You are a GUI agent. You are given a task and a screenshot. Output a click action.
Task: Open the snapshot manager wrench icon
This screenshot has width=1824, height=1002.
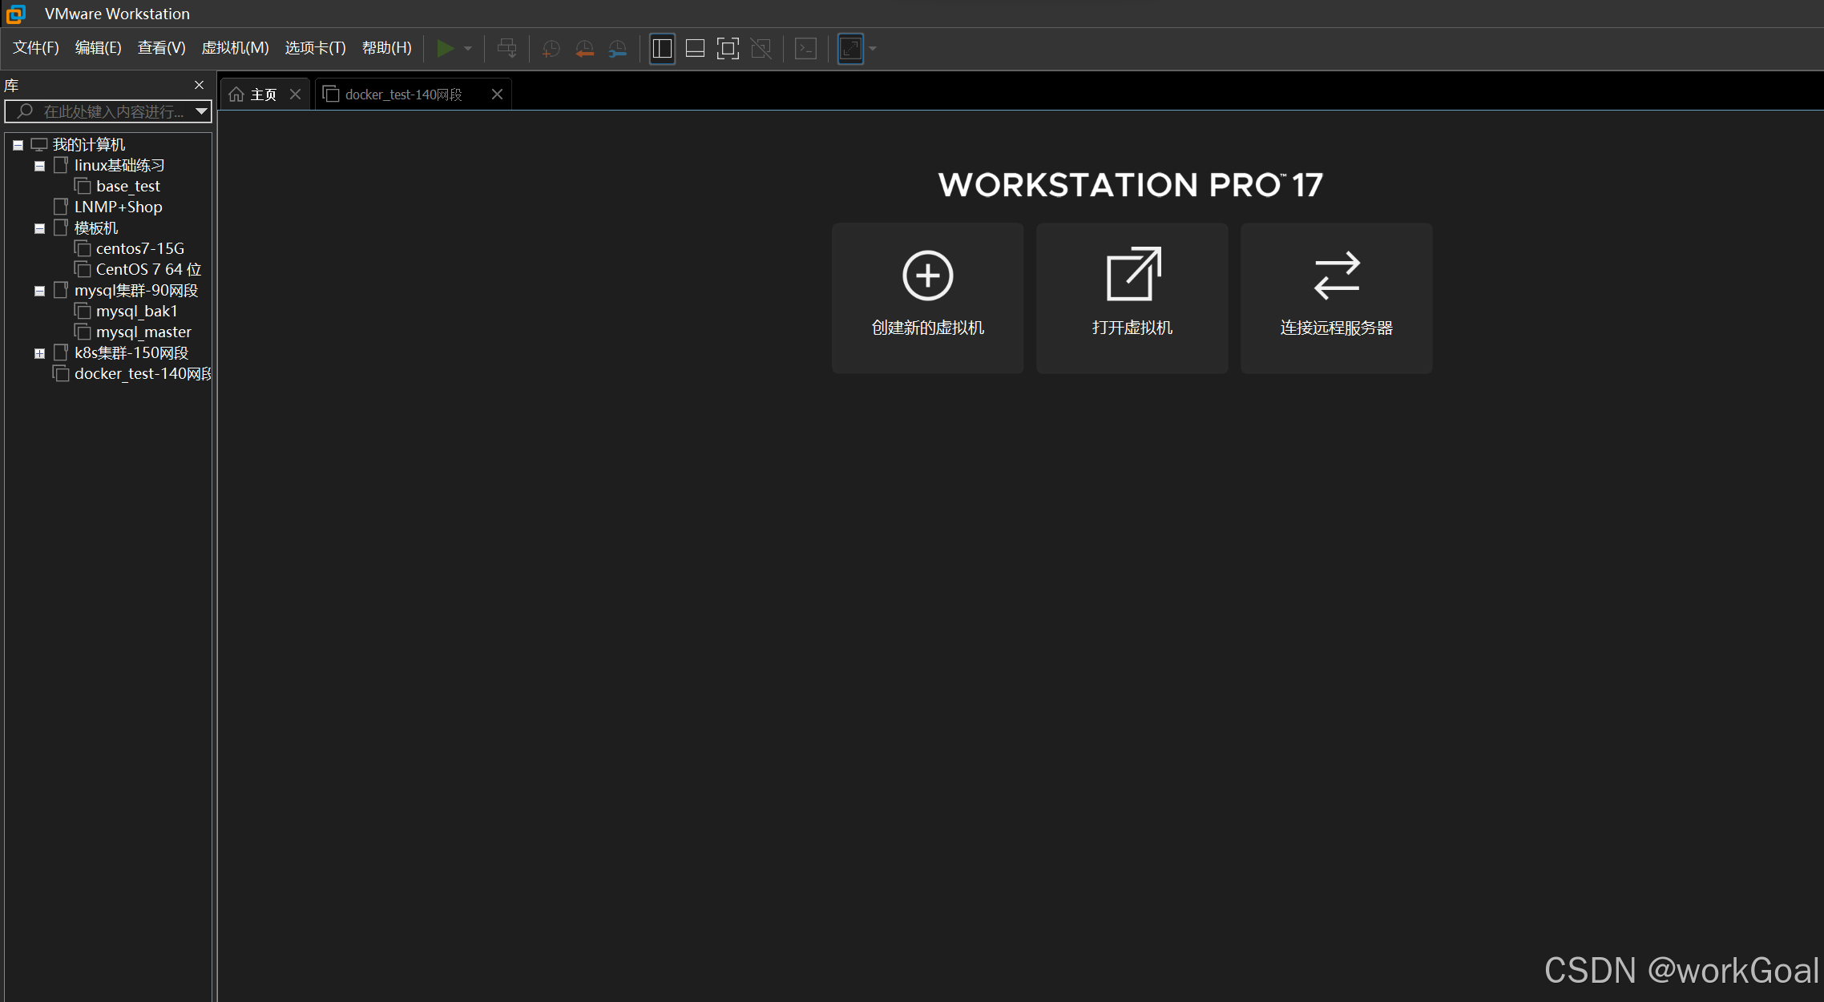click(x=617, y=49)
